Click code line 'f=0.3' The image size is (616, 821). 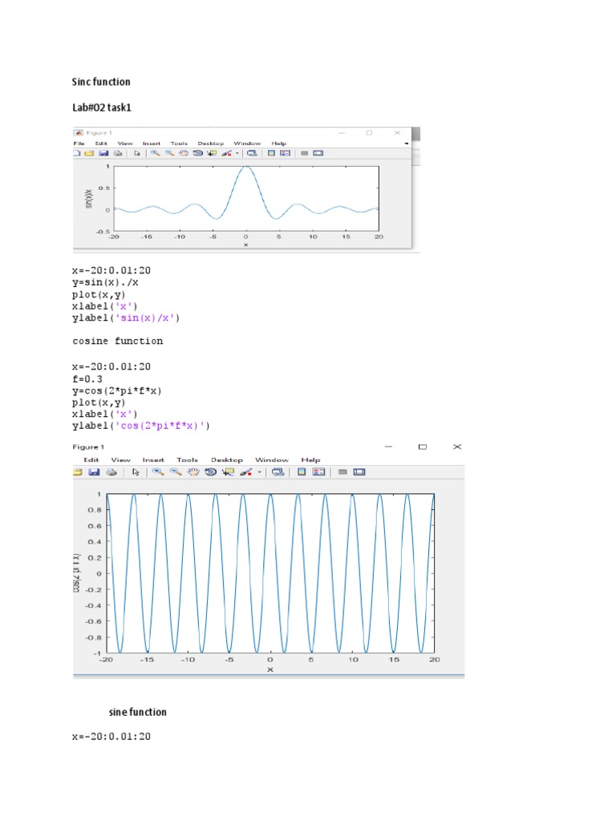[x=87, y=379]
